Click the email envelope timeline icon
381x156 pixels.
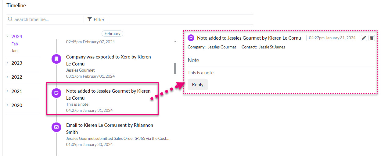coord(56,127)
